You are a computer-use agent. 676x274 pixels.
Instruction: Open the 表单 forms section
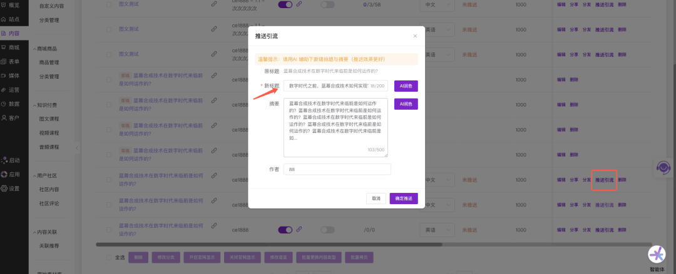pos(11,62)
